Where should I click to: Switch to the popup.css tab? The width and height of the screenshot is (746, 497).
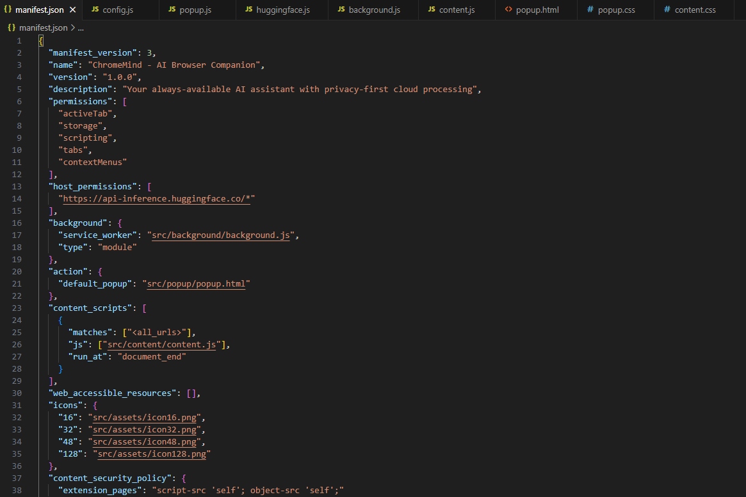pos(615,10)
